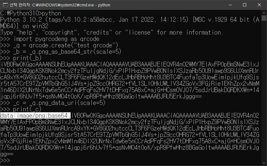This screenshot has width=267, height=166.
Task: Close the Python command prompt window
Action: click(259, 5)
